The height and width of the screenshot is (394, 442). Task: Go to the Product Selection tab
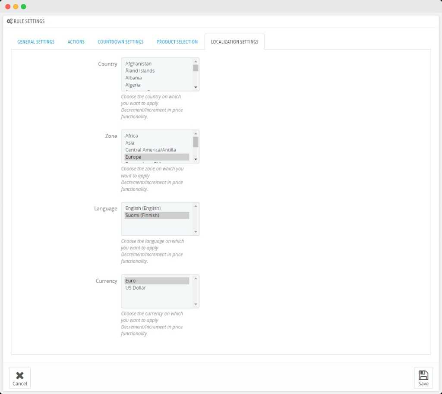pos(177,42)
